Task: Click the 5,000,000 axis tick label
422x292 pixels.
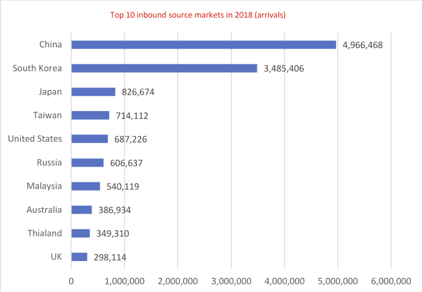Action: [338, 281]
